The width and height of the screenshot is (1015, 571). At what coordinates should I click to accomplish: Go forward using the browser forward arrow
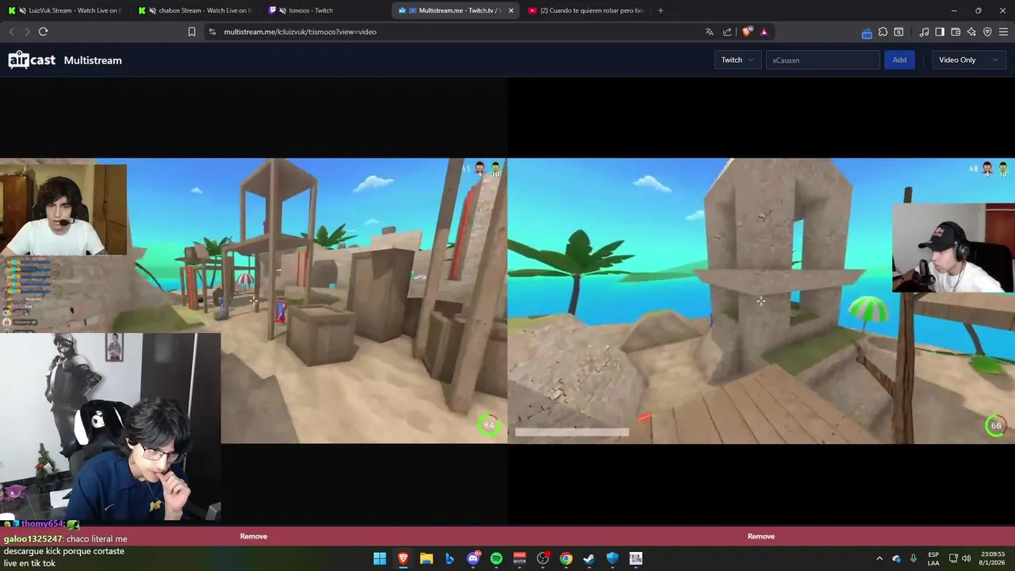pyautogui.click(x=27, y=32)
